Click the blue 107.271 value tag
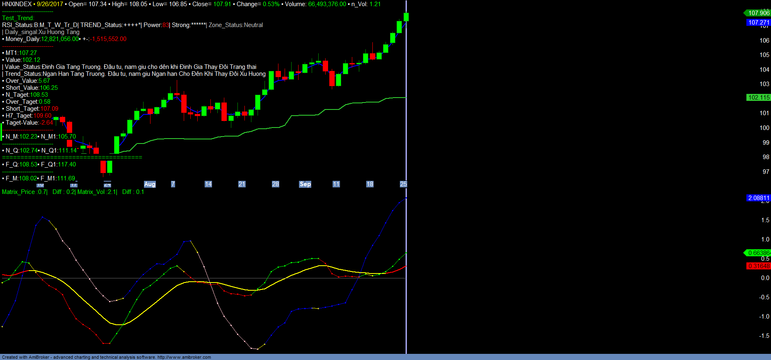 click(x=758, y=23)
